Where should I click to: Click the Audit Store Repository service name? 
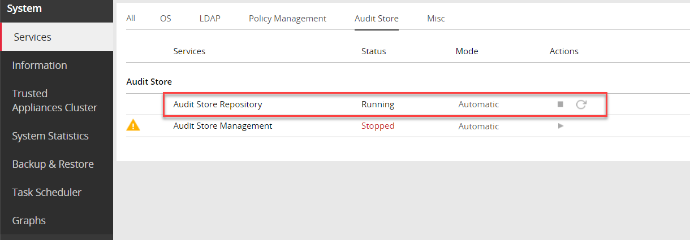[x=218, y=104]
